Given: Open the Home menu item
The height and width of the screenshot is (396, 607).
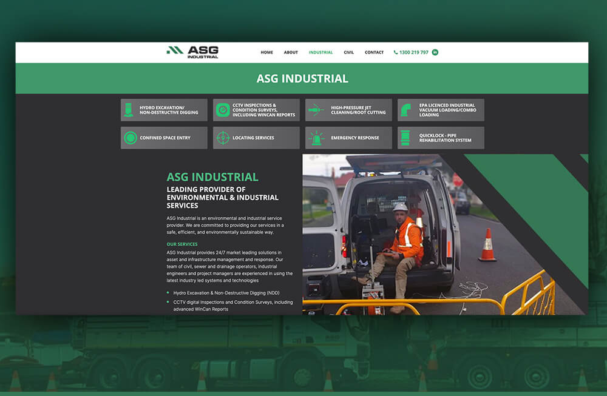Looking at the screenshot, I should coord(266,52).
